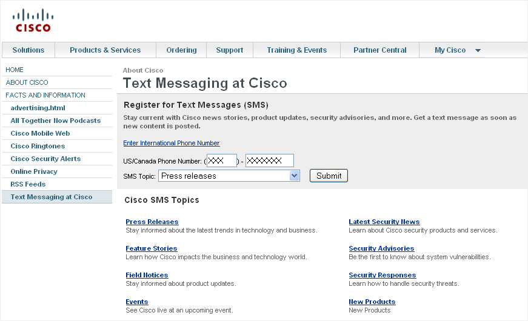This screenshot has height=321, width=528.
Task: Open RSS Feeds link
Action: coord(28,184)
